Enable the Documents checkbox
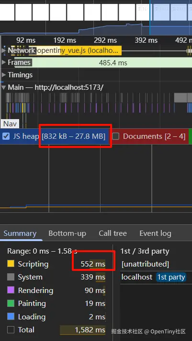192x341 pixels. coord(116,136)
